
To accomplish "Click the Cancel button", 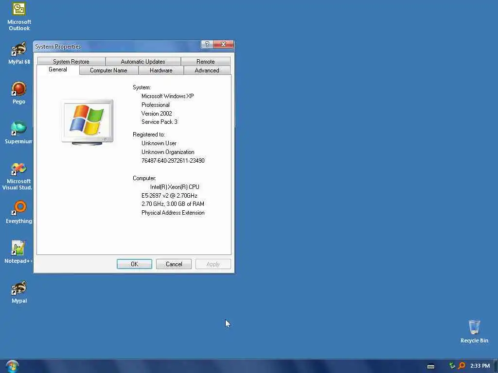I will tap(174, 264).
